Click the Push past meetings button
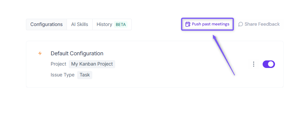The width and height of the screenshot is (297, 116). [207, 24]
